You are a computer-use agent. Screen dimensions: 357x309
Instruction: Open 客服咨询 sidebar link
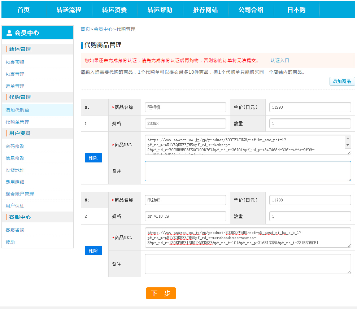coord(15,230)
